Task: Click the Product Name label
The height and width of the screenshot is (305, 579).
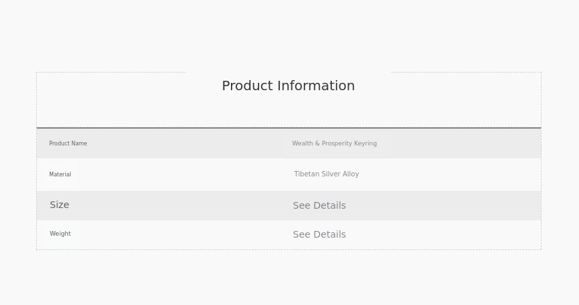Action: coord(68,143)
